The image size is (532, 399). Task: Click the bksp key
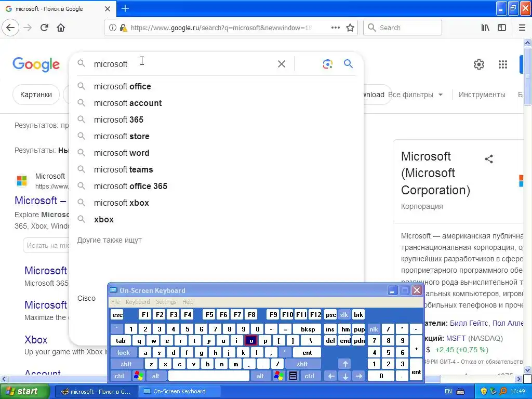308,329
